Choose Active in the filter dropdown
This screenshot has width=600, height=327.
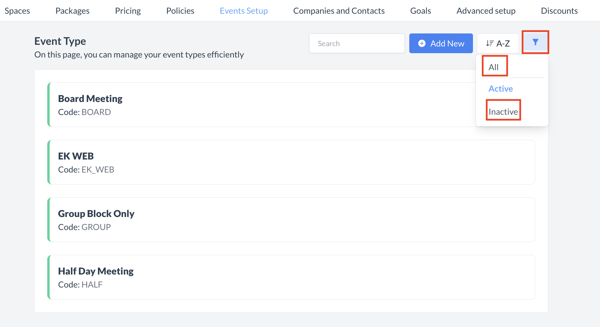click(500, 89)
